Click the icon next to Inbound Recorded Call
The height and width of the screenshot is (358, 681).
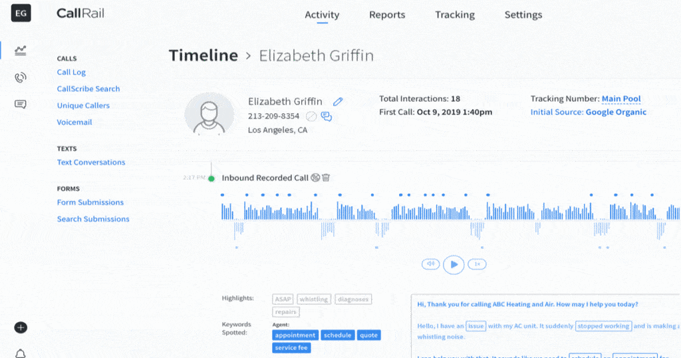(315, 177)
